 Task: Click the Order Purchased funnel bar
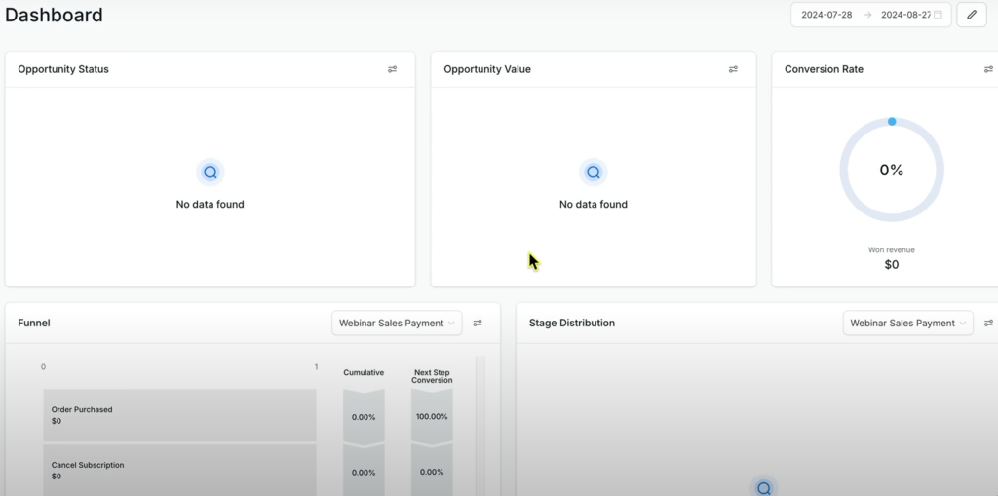click(x=179, y=415)
